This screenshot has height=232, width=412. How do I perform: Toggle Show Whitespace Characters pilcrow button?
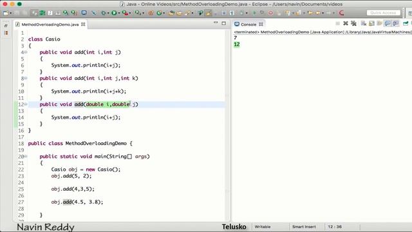coord(232,13)
